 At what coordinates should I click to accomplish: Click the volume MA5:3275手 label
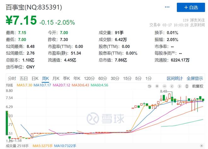[43, 146]
